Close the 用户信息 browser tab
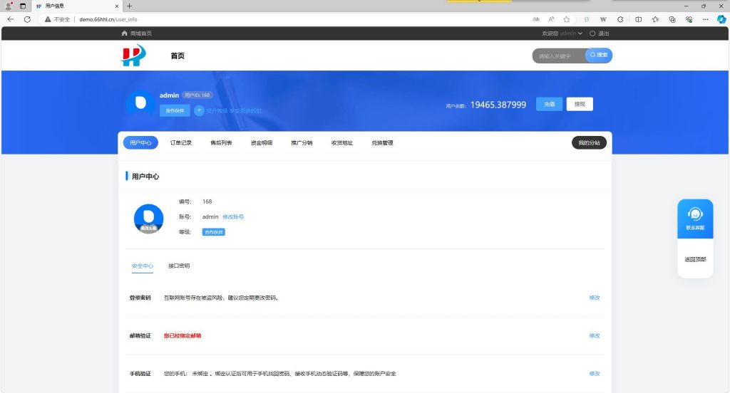The image size is (730, 393). click(x=116, y=6)
